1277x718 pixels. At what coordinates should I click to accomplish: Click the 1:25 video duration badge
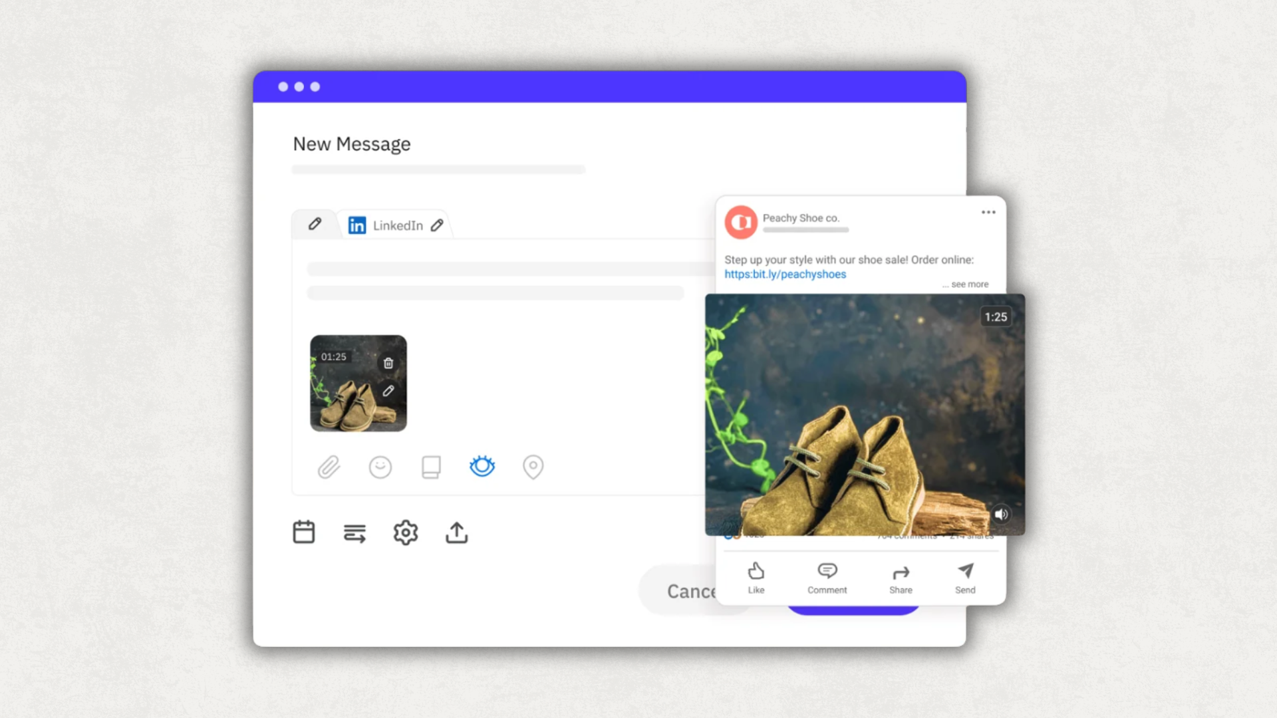point(996,317)
